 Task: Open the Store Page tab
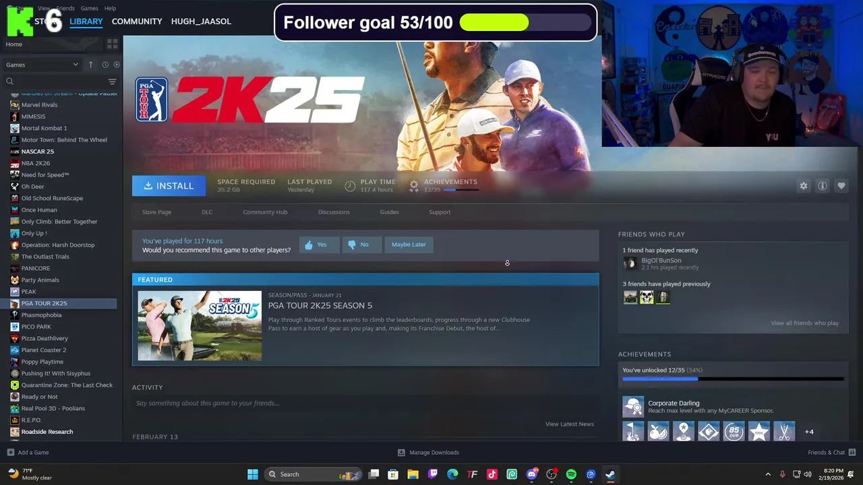pos(156,212)
